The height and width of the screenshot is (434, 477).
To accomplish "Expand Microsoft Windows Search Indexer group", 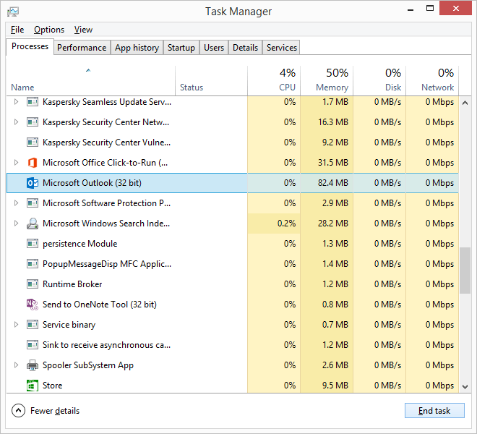I will tap(16, 224).
